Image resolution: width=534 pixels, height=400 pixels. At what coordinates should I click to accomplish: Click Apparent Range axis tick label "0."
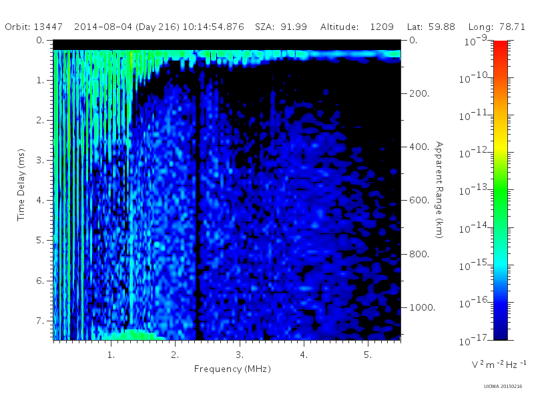[x=413, y=40]
